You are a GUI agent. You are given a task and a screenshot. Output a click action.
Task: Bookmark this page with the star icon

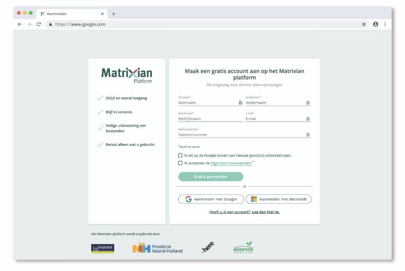(x=364, y=24)
